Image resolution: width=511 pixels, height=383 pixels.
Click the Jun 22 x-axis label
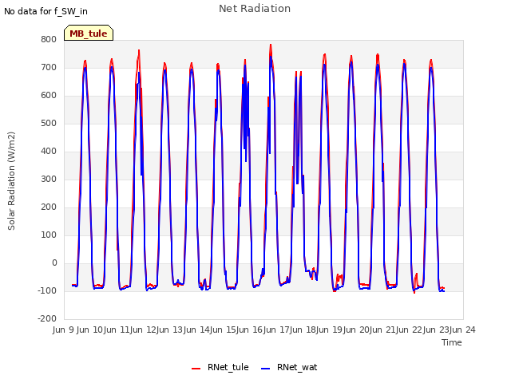pos(410,330)
